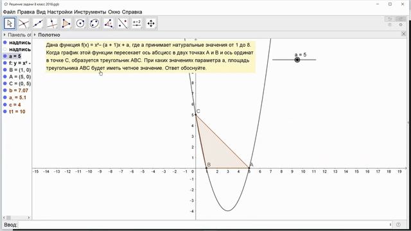
Task: Select the Point intersect tool
Action: 24,23
